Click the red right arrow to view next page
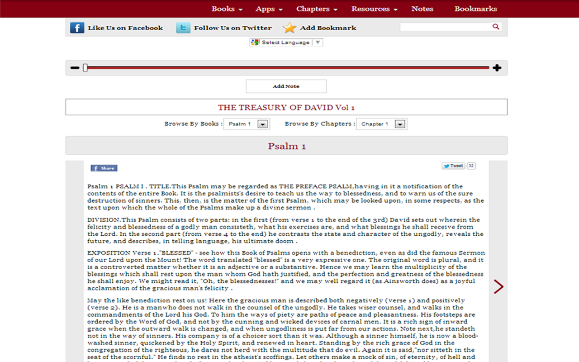This screenshot has width=579, height=362. 498,286
